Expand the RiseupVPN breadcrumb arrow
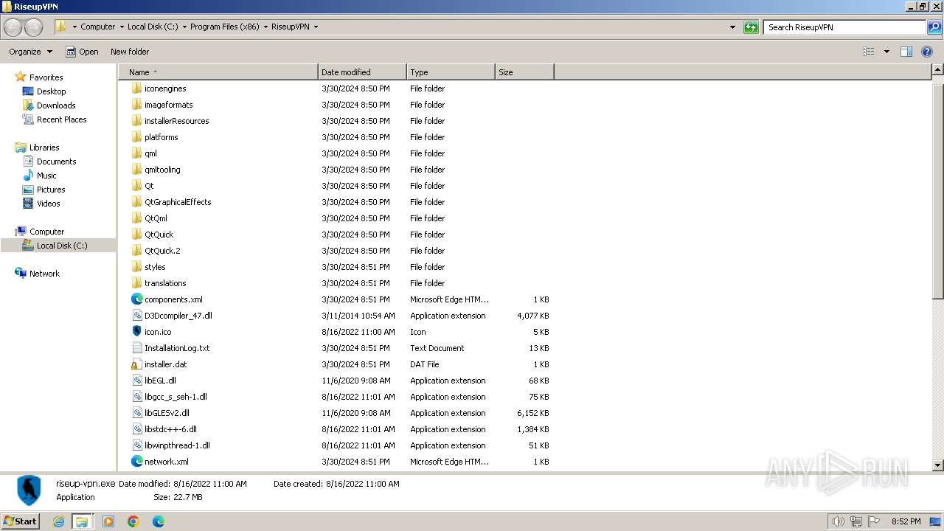Viewport: 944px width, 531px height. pyautogui.click(x=316, y=27)
